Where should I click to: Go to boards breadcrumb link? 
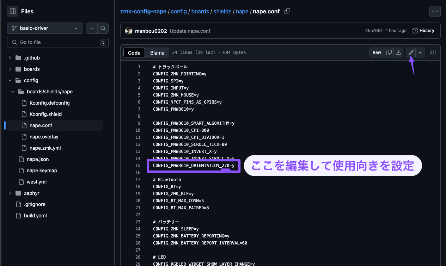[200, 11]
